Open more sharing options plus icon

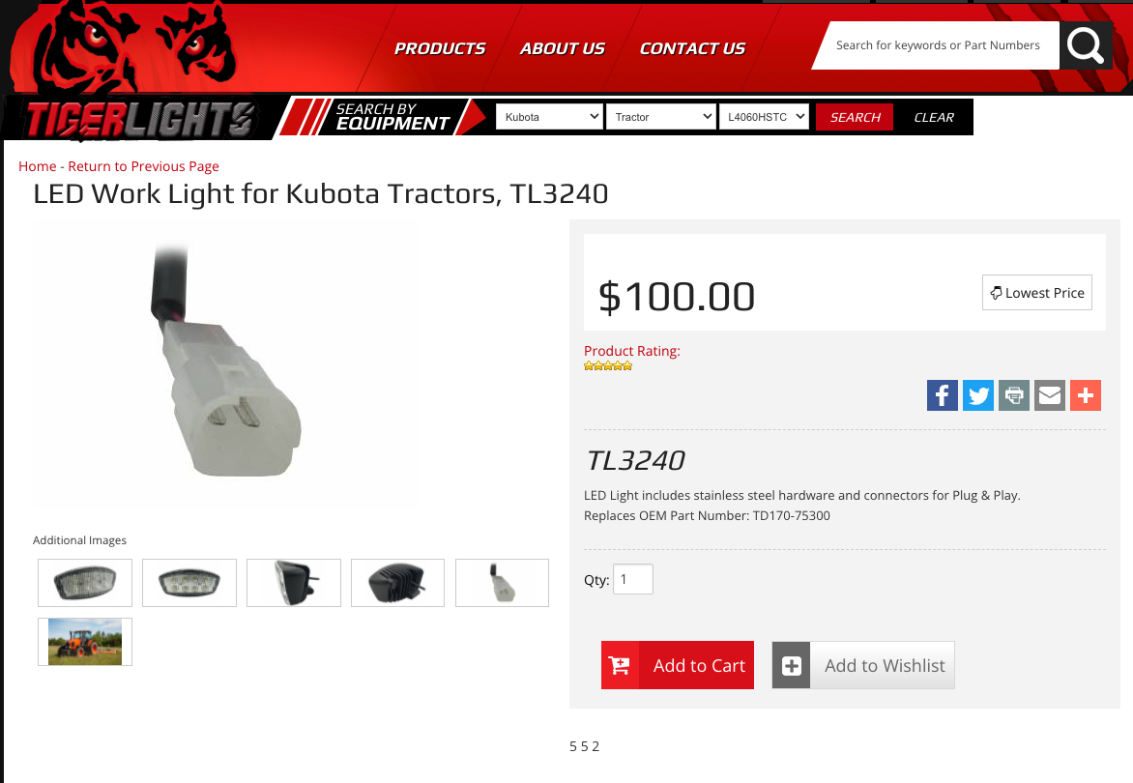1086,395
